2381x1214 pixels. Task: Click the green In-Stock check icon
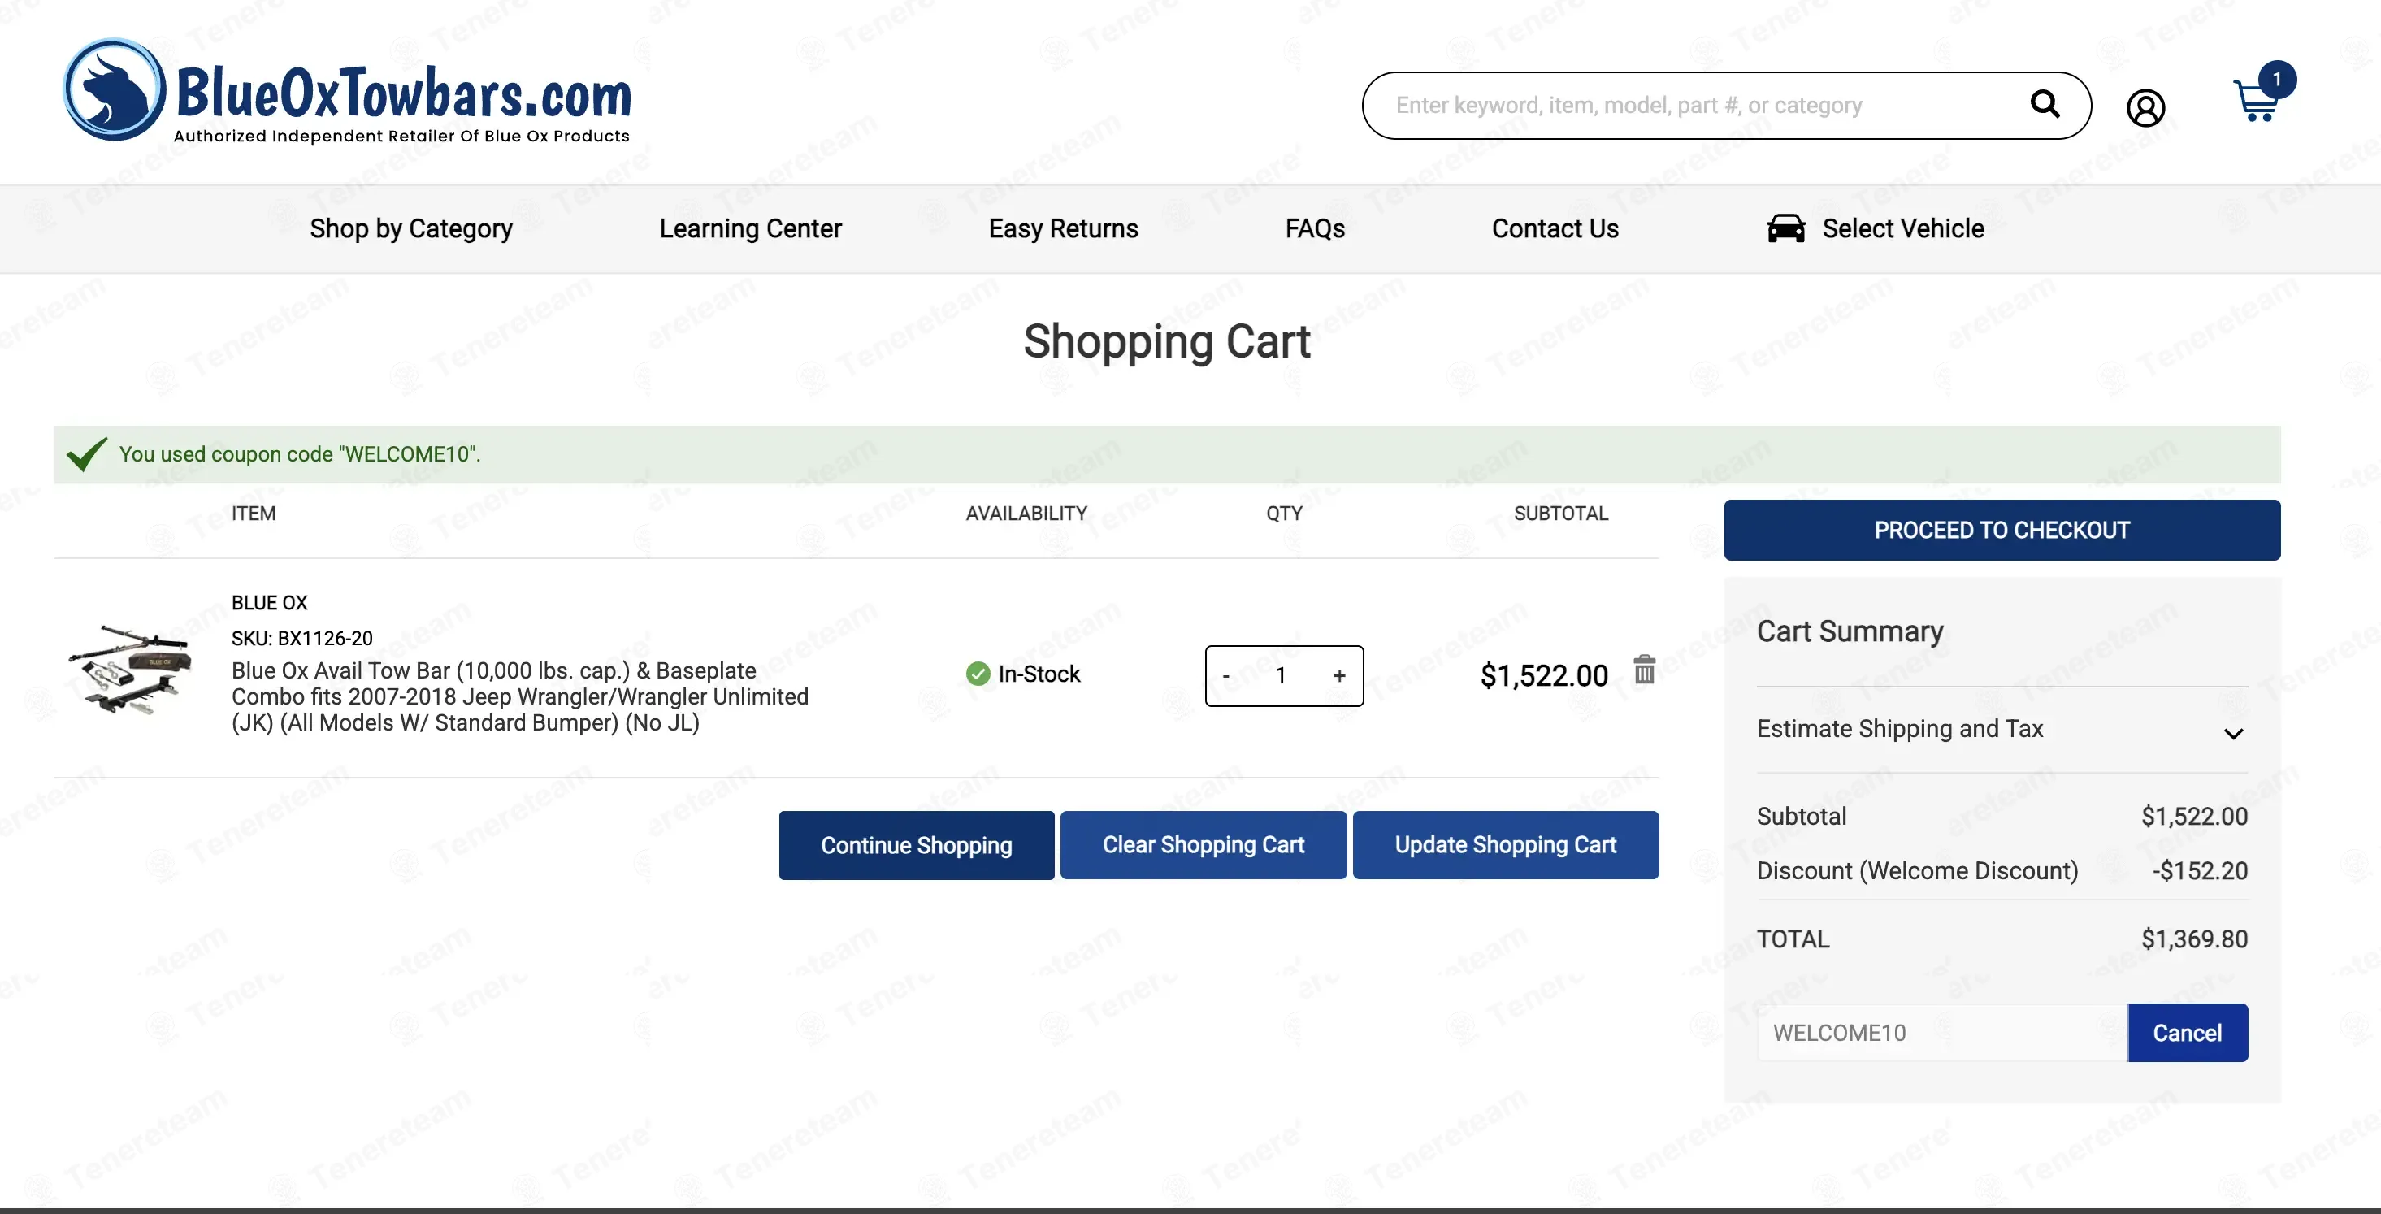click(x=978, y=674)
